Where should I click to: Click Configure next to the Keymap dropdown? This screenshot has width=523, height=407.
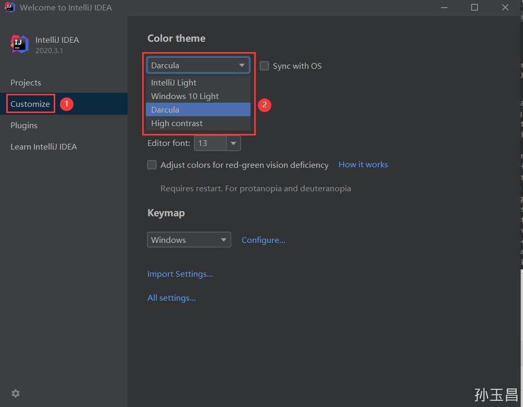pyautogui.click(x=263, y=240)
